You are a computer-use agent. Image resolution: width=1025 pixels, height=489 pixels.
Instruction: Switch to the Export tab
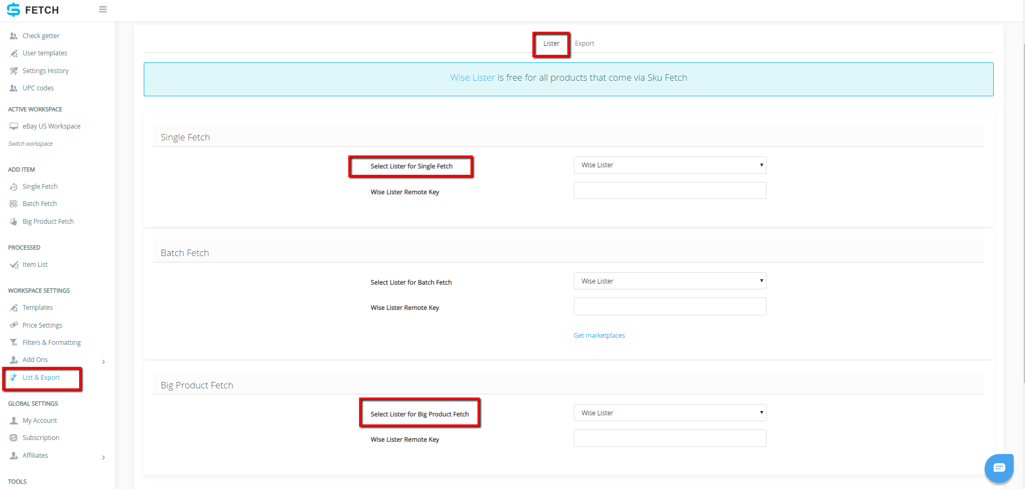coord(585,44)
